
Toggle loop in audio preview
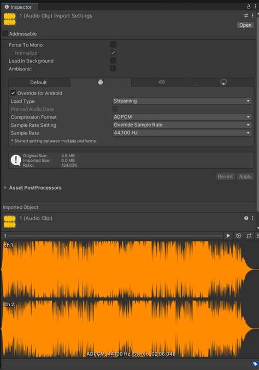coord(249,236)
